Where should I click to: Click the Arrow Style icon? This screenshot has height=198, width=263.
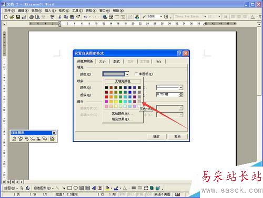tap(146, 188)
